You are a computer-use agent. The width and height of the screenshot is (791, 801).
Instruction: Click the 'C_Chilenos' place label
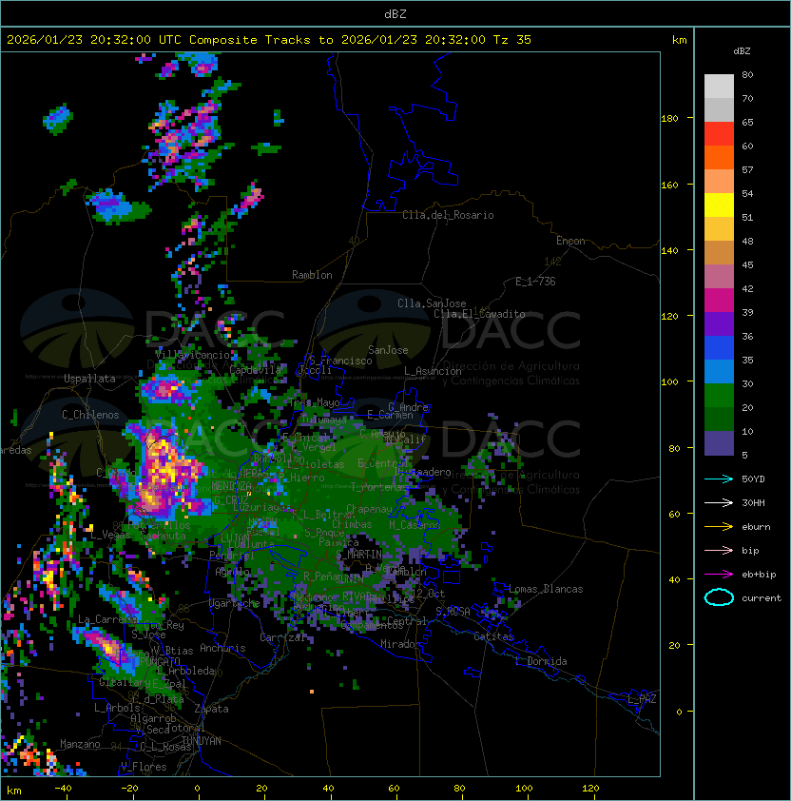pyautogui.click(x=90, y=415)
